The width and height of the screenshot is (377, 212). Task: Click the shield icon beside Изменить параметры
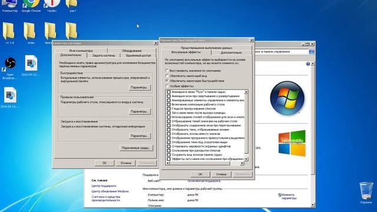[x=280, y=195]
